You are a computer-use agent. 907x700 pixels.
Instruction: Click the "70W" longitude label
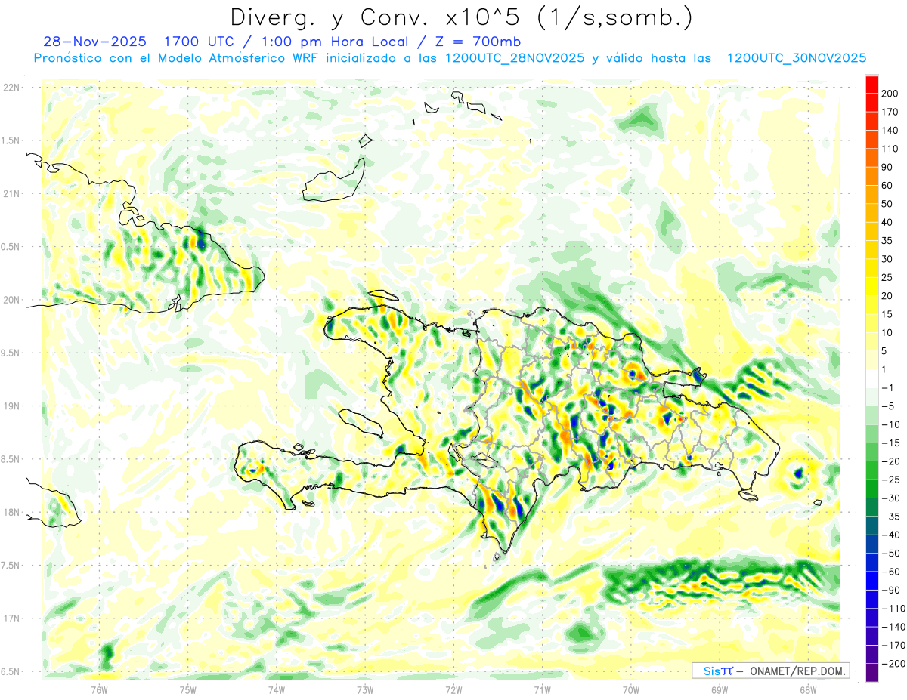tap(631, 689)
